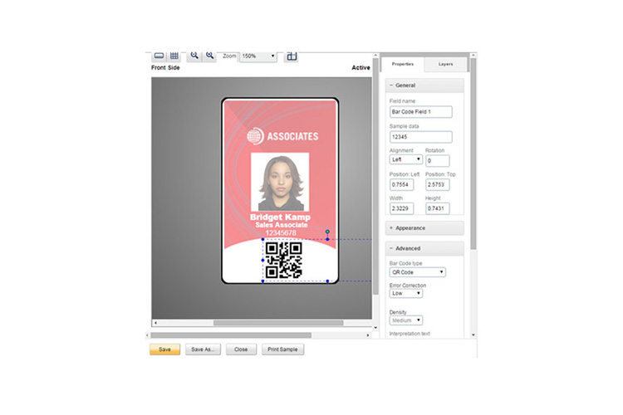623x415 pixels.
Task: Click the Height field 0.7431
Action: tap(438, 208)
